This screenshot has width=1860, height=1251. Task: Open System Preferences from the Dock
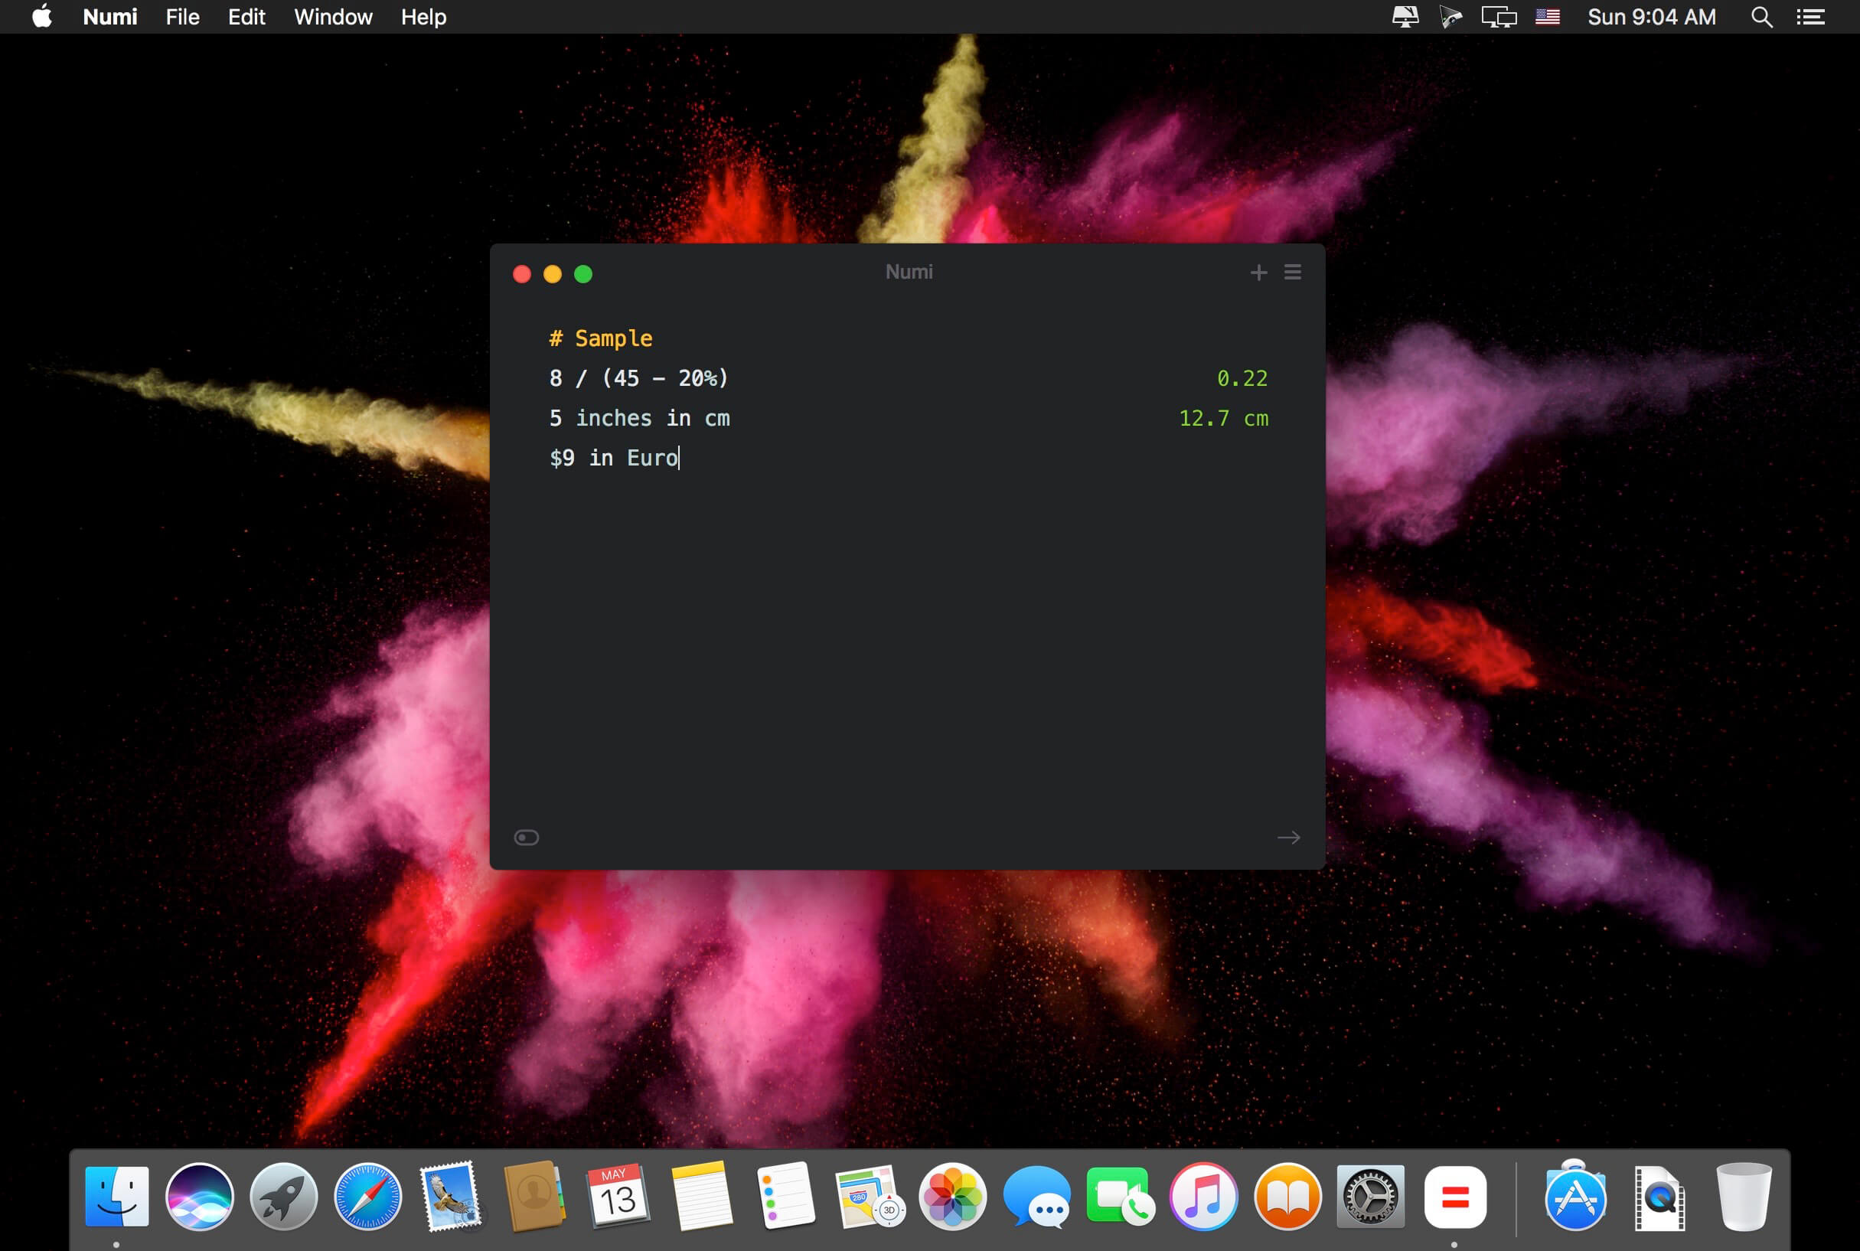(x=1370, y=1197)
